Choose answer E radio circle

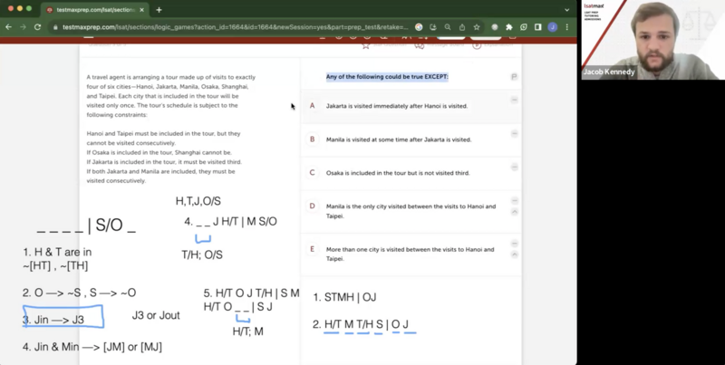point(312,249)
